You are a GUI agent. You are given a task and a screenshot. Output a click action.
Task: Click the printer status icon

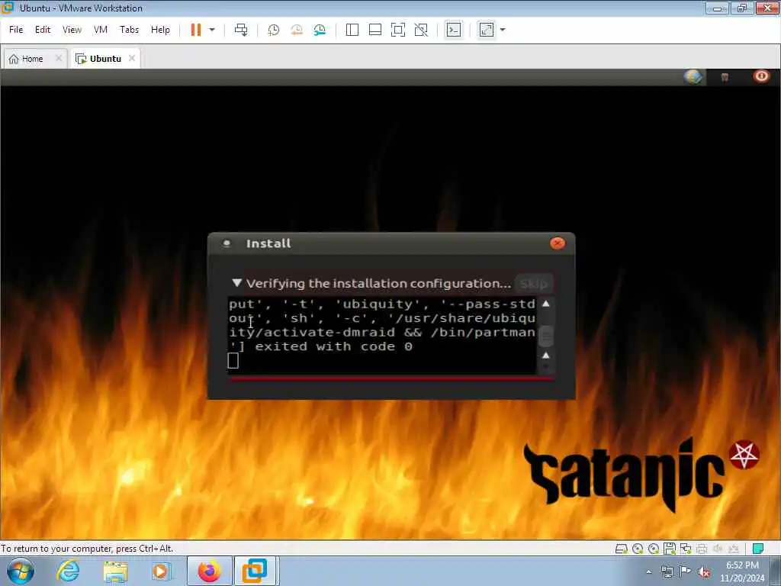pyautogui.click(x=702, y=549)
